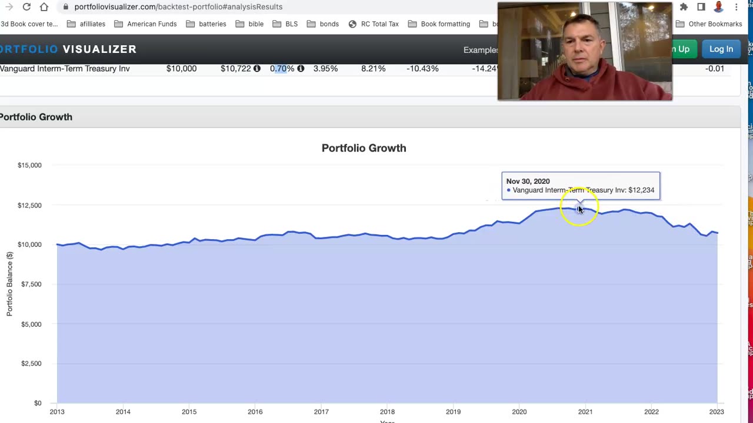753x423 pixels.
Task: Expand the Other Bookmarks folder
Action: (709, 24)
